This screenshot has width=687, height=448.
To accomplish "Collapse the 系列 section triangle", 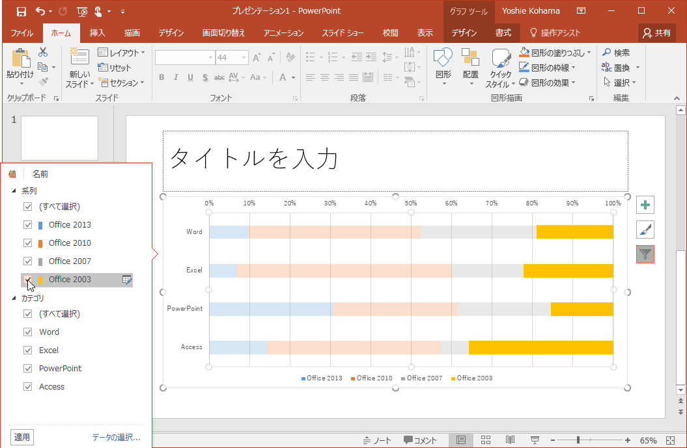I will [14, 191].
